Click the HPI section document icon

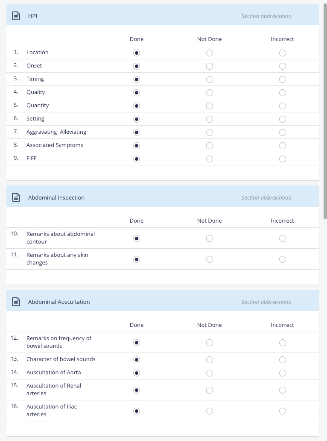(16, 16)
